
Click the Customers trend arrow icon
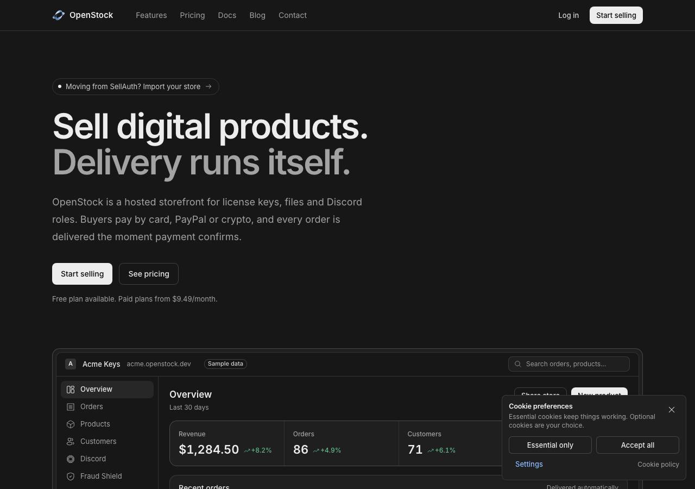click(431, 450)
